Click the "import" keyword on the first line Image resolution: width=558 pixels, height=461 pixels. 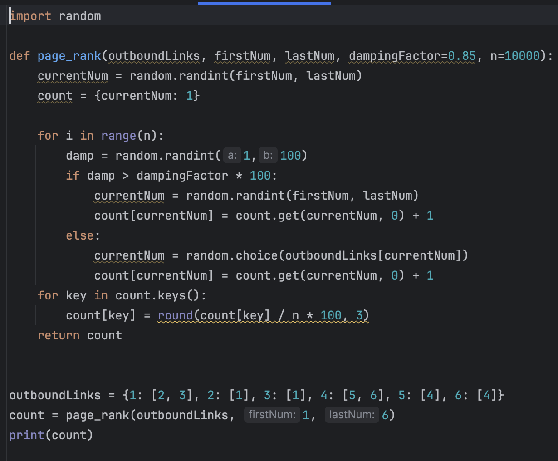[x=30, y=16]
